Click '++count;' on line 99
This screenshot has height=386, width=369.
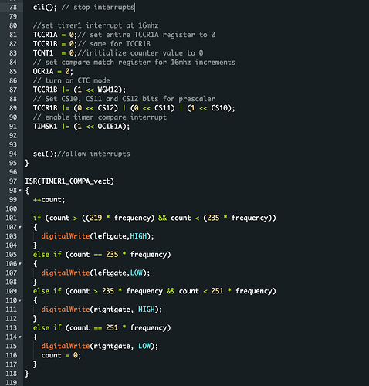(x=49, y=200)
